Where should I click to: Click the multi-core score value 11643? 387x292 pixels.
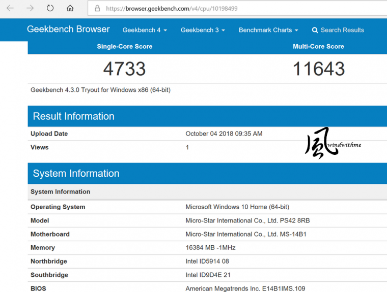pos(319,69)
